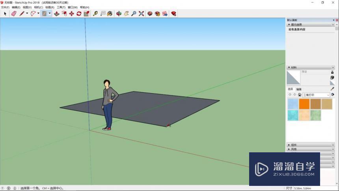
Task: Close the 组件 section with its X
Action: [333, 145]
